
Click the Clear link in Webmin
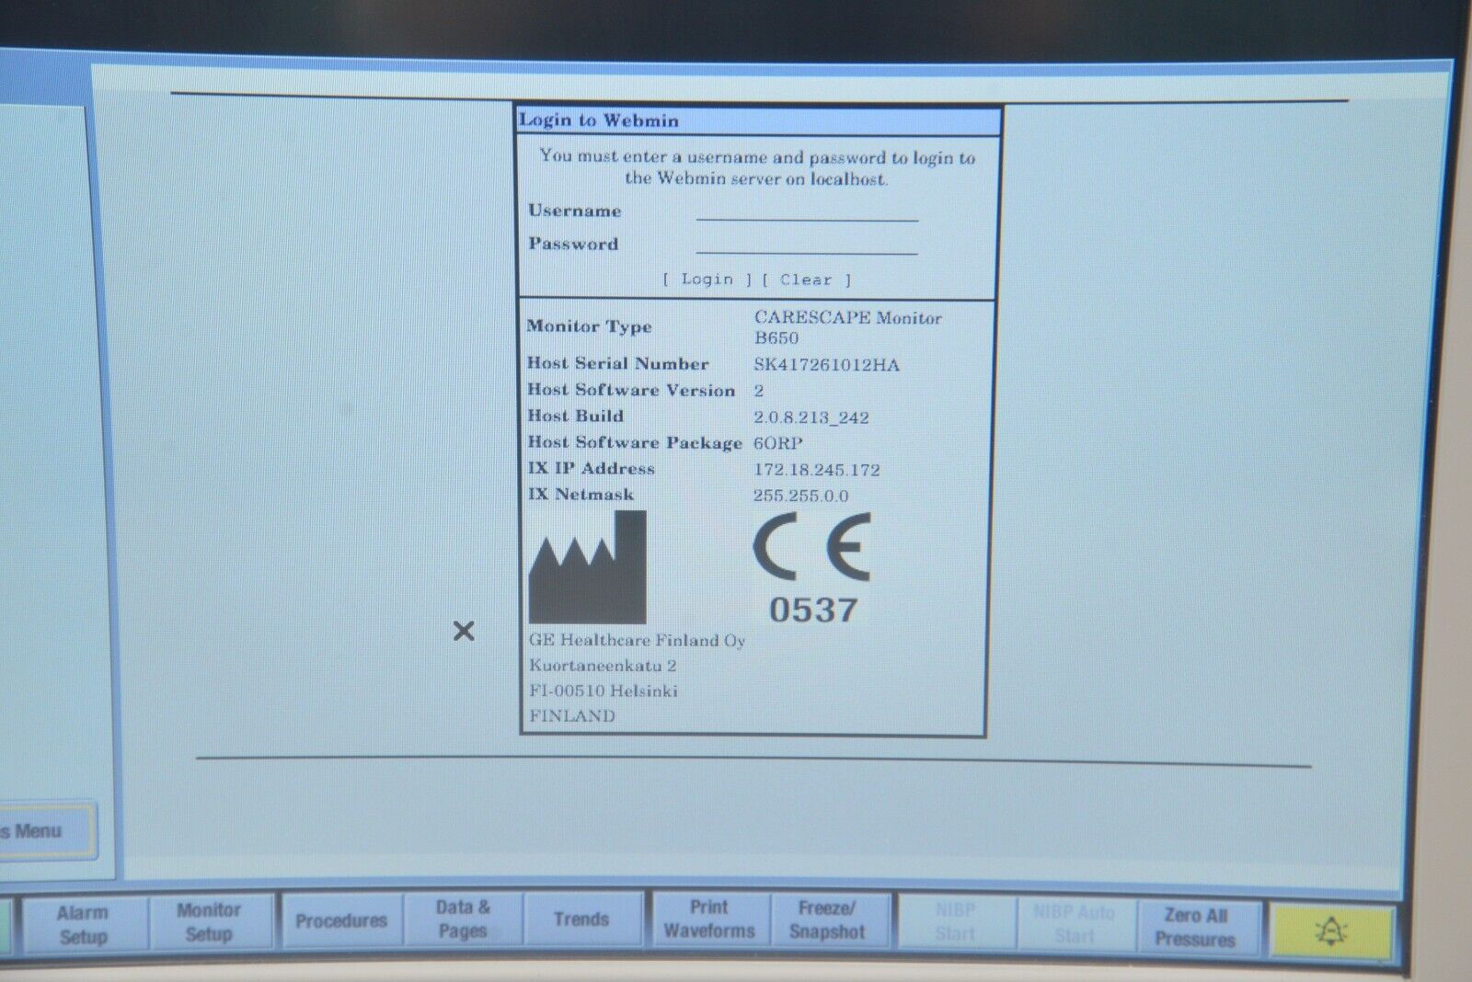point(806,280)
